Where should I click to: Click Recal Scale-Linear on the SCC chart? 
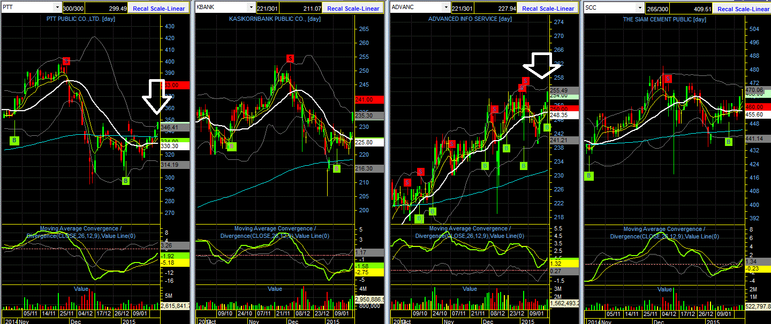coord(743,8)
